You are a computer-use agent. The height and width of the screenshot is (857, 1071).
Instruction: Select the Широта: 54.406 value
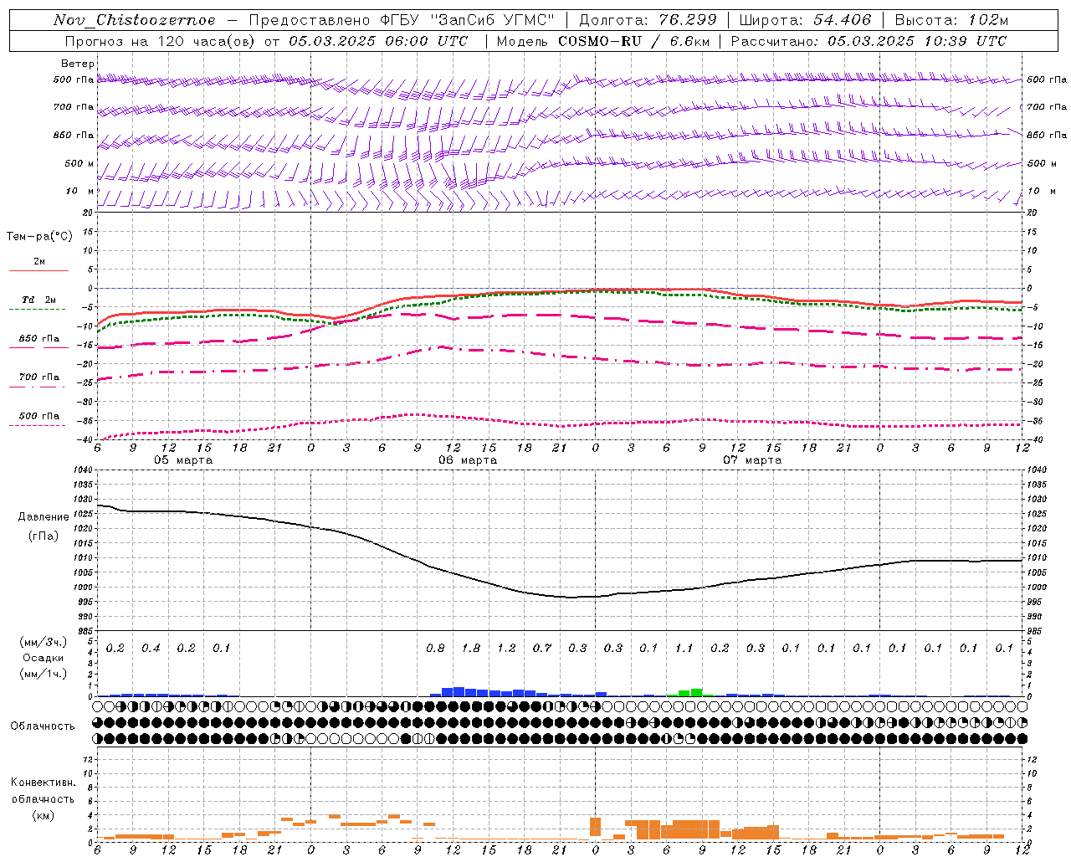coord(805,20)
